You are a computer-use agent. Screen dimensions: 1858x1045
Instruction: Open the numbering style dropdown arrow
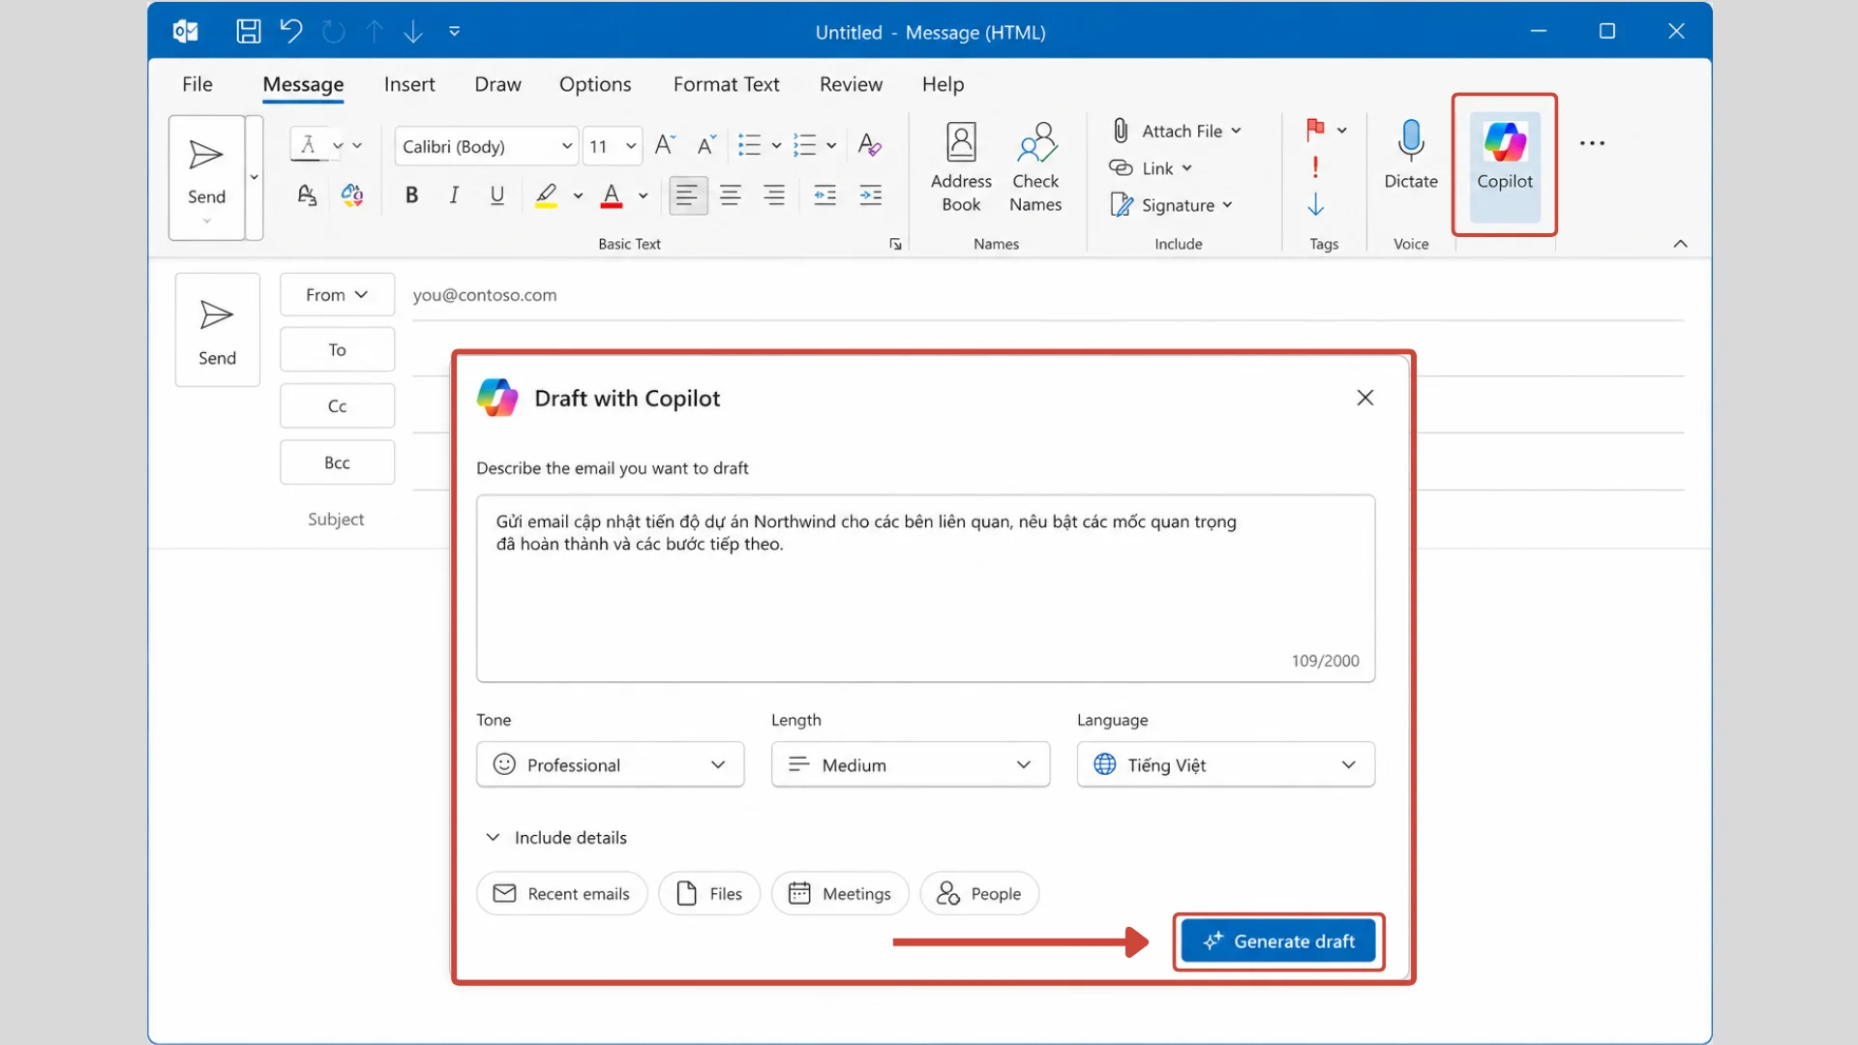(831, 146)
